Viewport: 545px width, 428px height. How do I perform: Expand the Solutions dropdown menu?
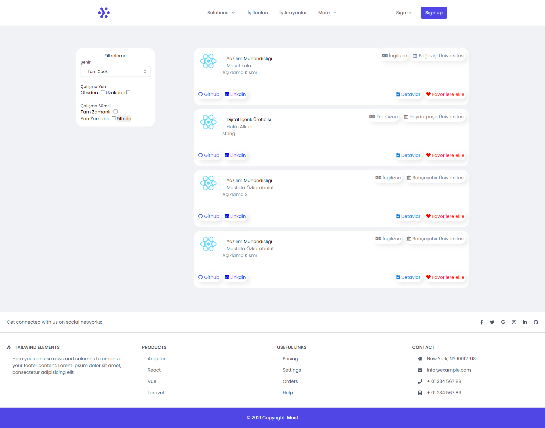click(221, 13)
